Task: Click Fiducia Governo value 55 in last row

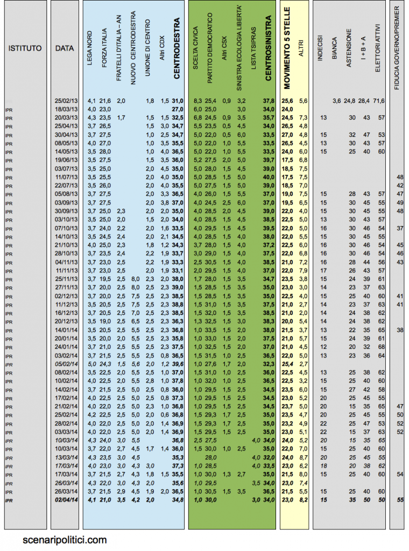Action: coord(400,500)
